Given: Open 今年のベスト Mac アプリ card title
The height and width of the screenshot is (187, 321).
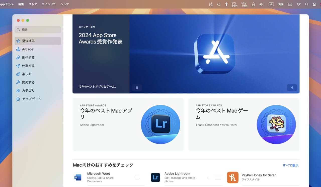Looking at the screenshot, I should pos(106,114).
